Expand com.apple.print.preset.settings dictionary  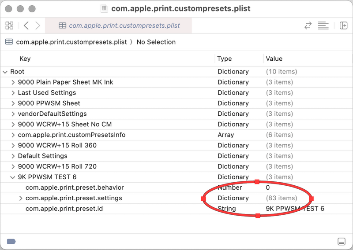pos(21,198)
